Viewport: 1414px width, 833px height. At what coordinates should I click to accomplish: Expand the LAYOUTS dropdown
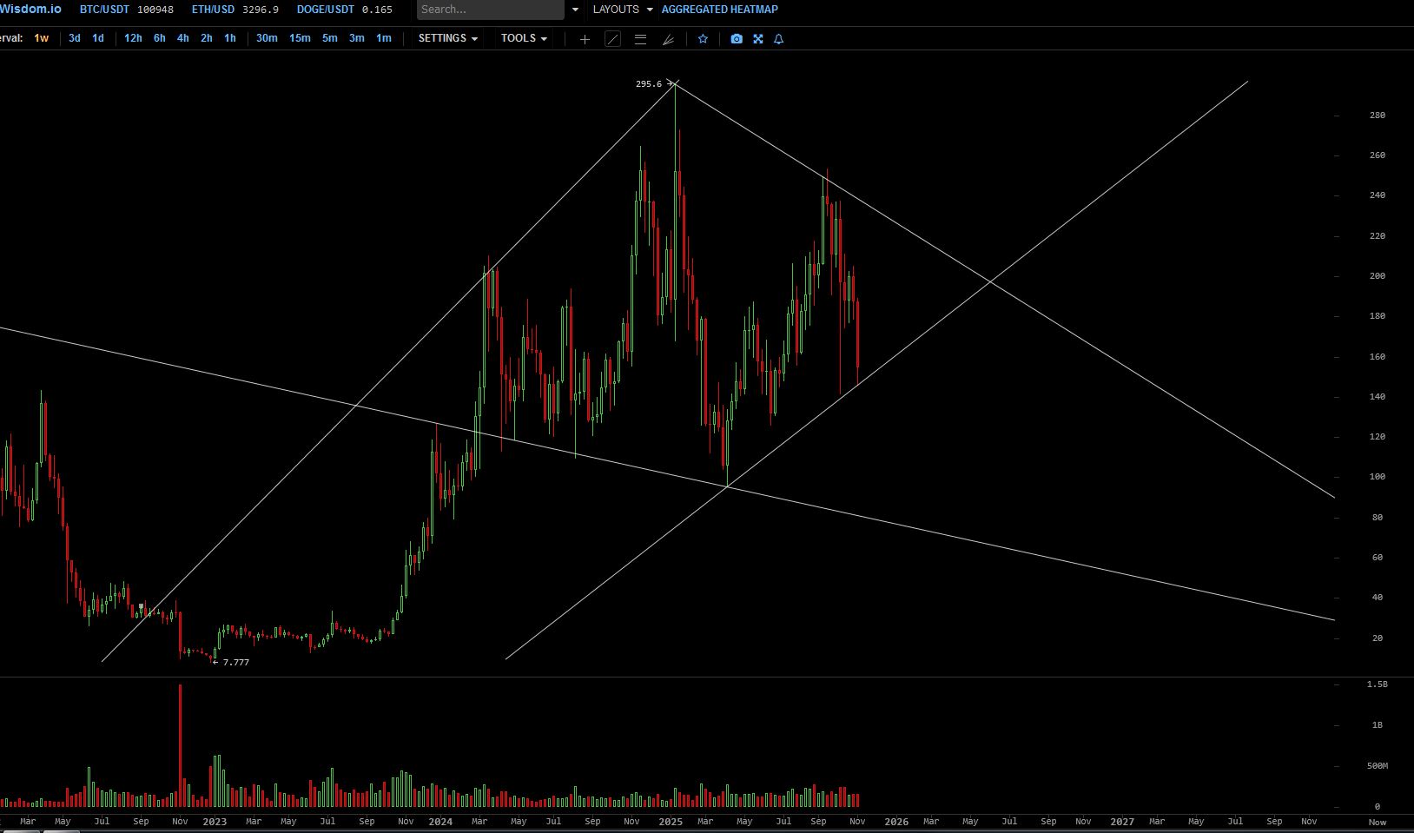click(622, 10)
